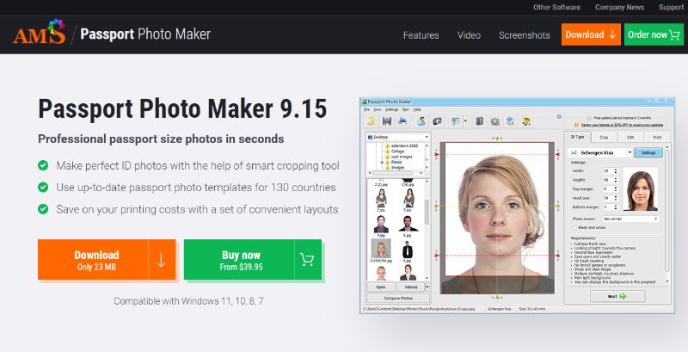688x352 pixels.
Task: Select the 515596766.jpg blonde woman thumbnail
Action: 381,249
